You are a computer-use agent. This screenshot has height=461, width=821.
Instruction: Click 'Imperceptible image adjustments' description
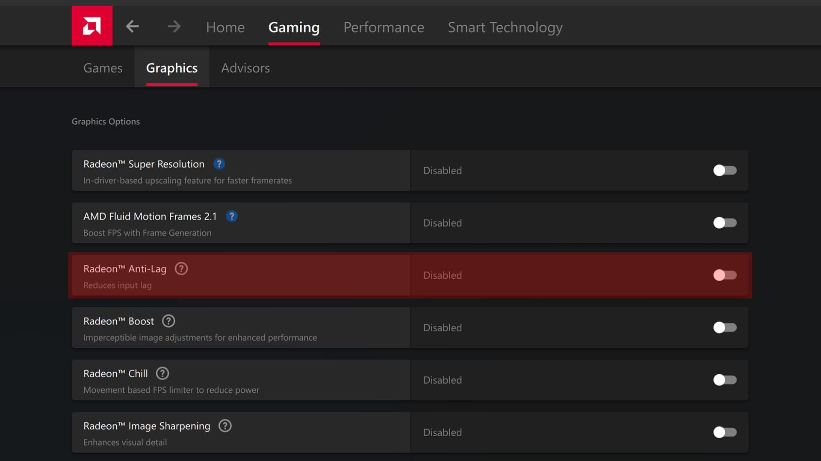coord(200,338)
